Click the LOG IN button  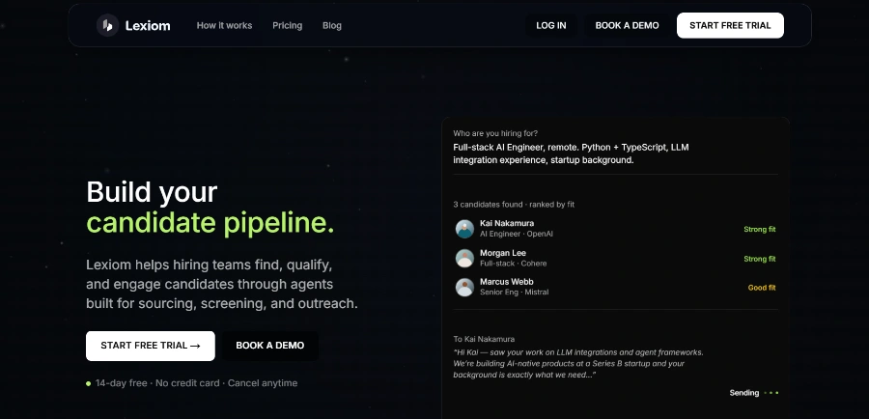[x=551, y=25]
